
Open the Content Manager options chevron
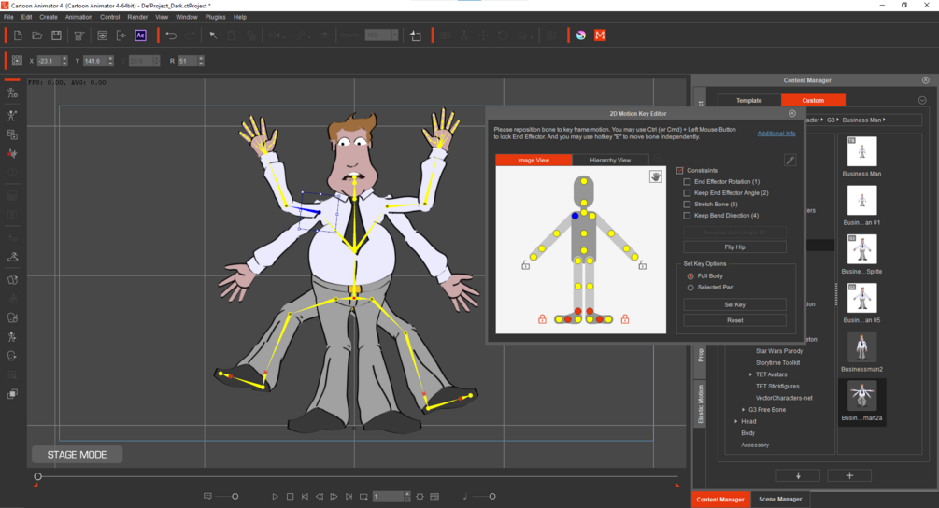(922, 100)
